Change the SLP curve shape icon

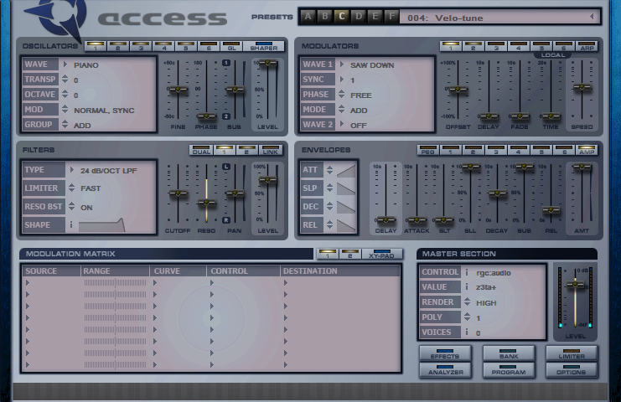[x=346, y=188]
